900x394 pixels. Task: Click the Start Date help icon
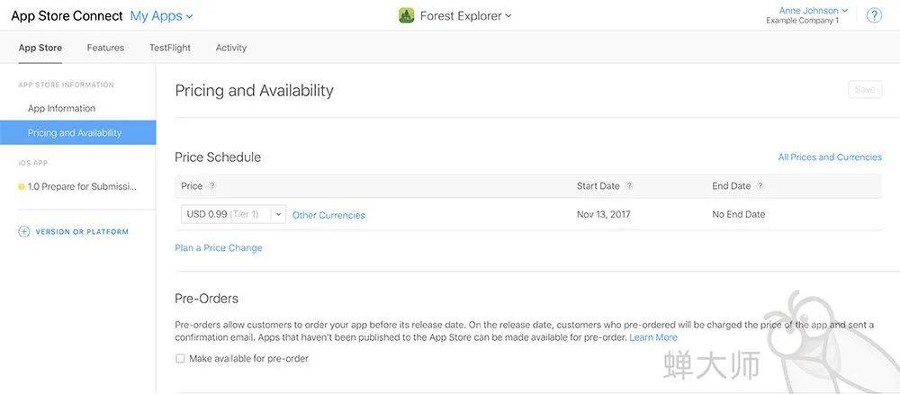629,186
